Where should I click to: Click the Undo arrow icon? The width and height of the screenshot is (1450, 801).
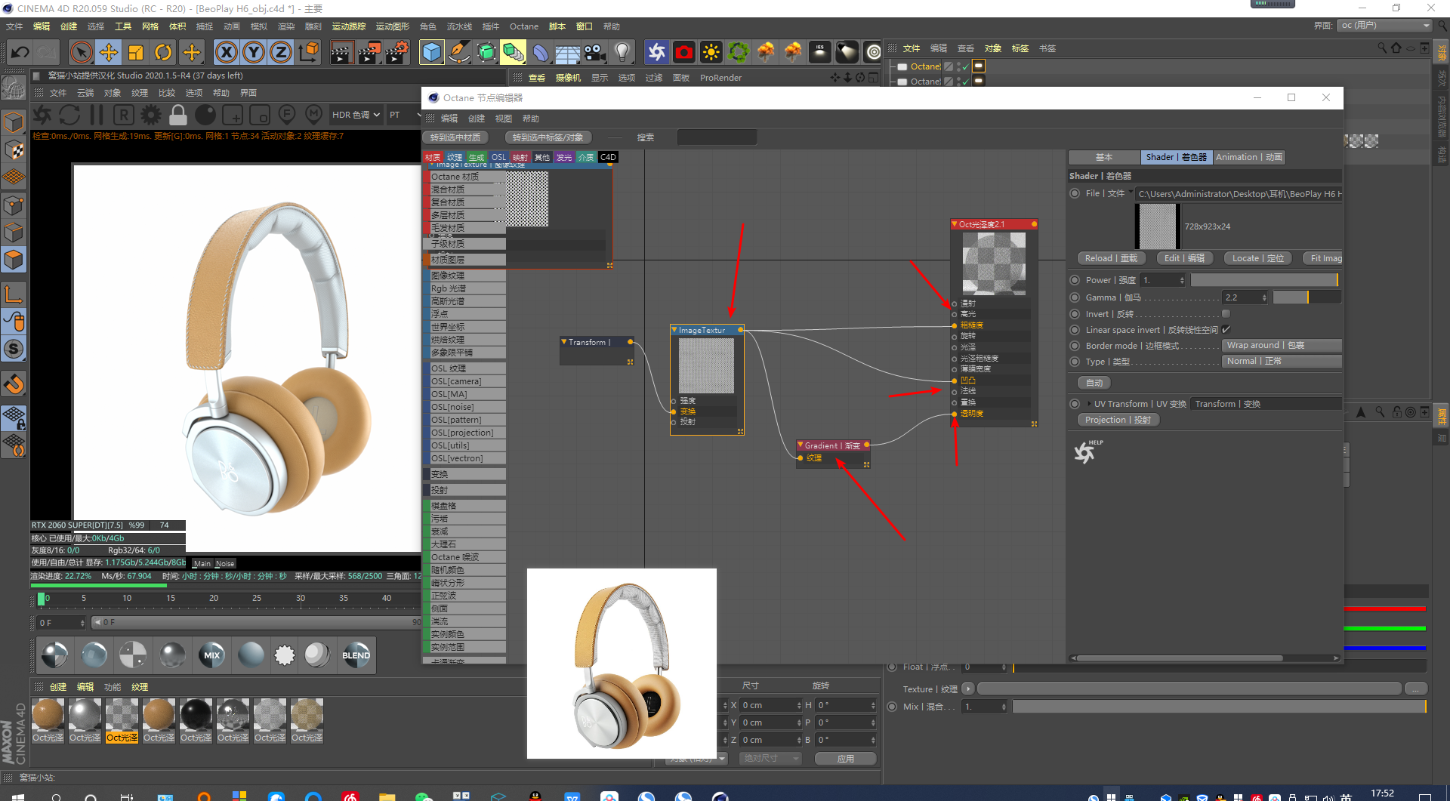20,52
